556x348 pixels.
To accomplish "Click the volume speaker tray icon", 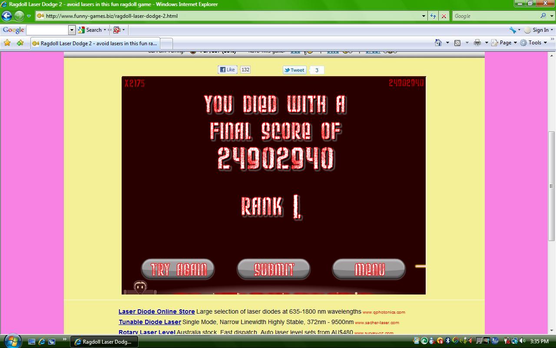I will (x=523, y=341).
